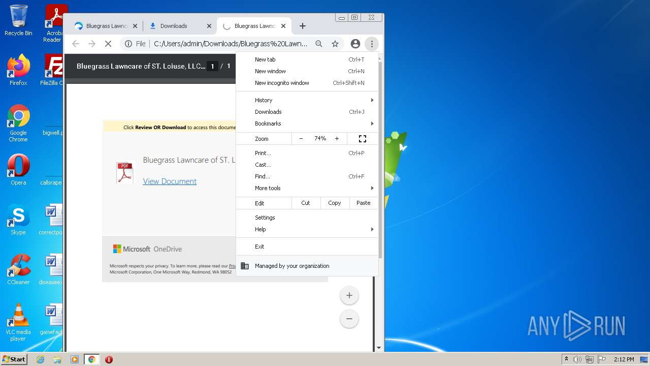
Task: Close the active Bluegrass Lawncare tab
Action: (283, 26)
